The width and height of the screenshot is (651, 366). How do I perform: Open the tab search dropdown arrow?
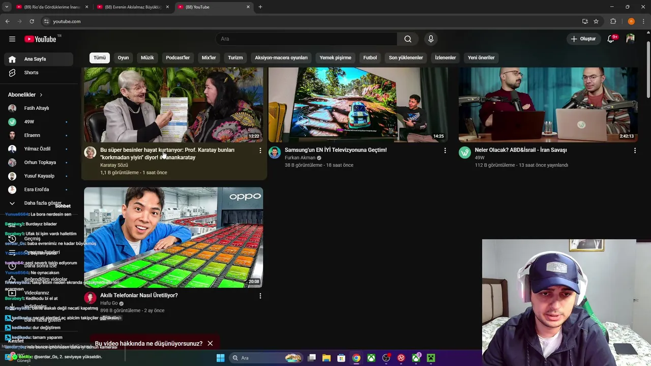pyautogui.click(x=7, y=7)
